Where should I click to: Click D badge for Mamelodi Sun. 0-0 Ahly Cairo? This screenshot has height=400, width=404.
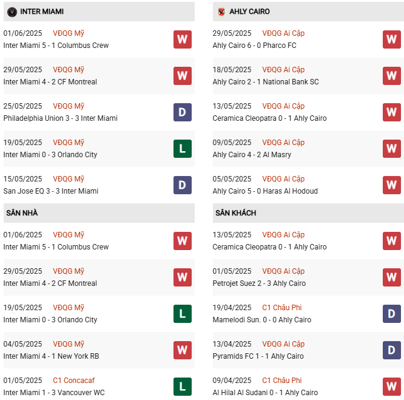(391, 314)
